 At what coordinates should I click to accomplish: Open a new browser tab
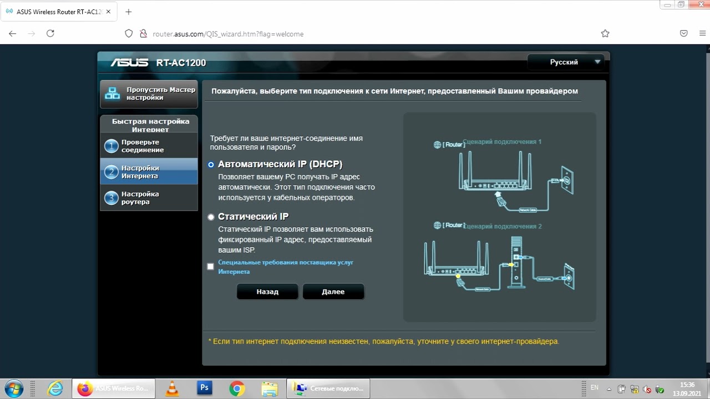click(x=129, y=12)
